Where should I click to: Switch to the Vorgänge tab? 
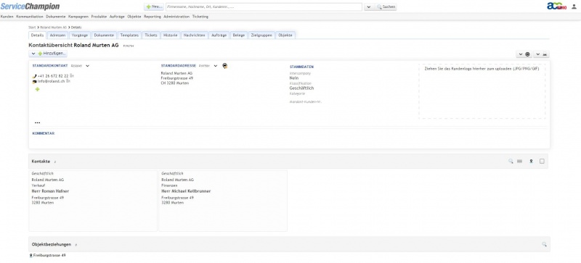(x=80, y=36)
